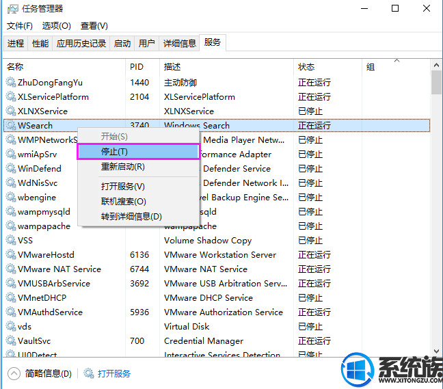This screenshot has width=443, height=389.
Task: Click the gear icon beside VMUSBArbService
Action: (x=11, y=283)
